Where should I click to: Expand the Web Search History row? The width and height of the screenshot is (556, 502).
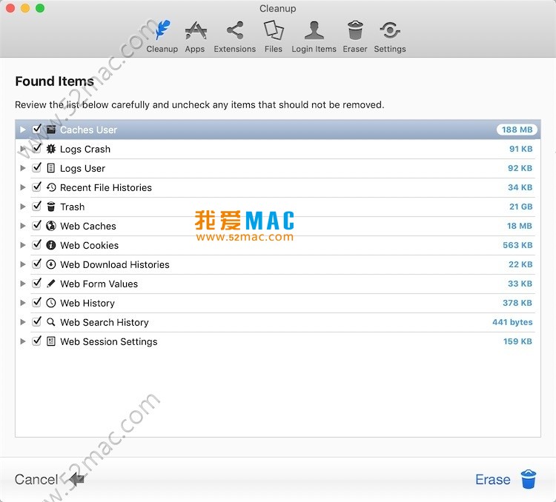click(23, 322)
